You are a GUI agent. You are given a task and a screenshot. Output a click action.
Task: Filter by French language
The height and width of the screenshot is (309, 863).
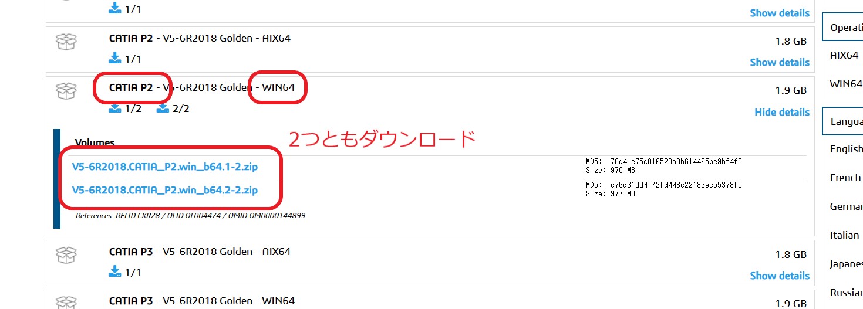tap(845, 178)
